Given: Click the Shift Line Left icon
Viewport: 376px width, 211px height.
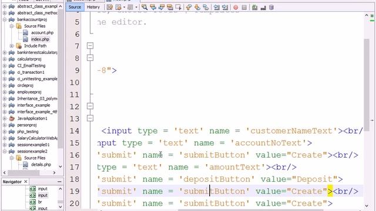Looking at the screenshot, I should (217, 8).
